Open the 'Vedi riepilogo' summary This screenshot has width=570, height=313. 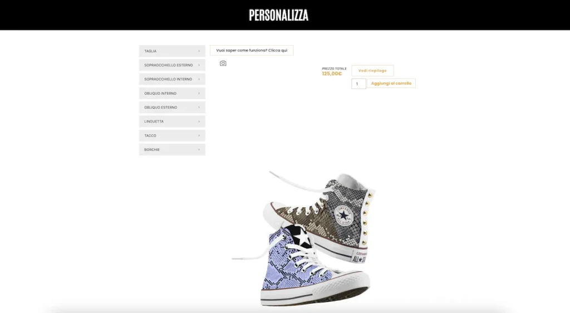click(x=372, y=71)
